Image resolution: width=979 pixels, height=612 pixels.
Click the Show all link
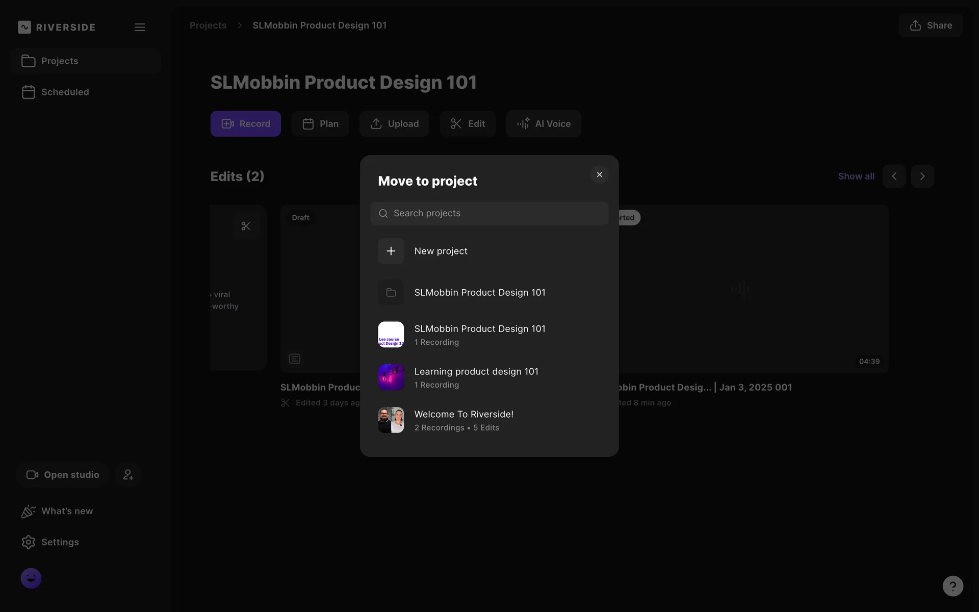856,176
